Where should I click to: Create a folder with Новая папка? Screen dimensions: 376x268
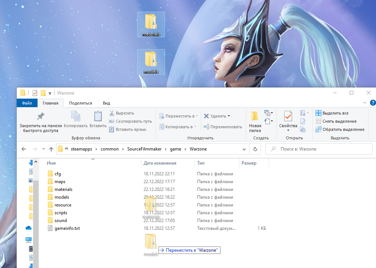pos(255,122)
